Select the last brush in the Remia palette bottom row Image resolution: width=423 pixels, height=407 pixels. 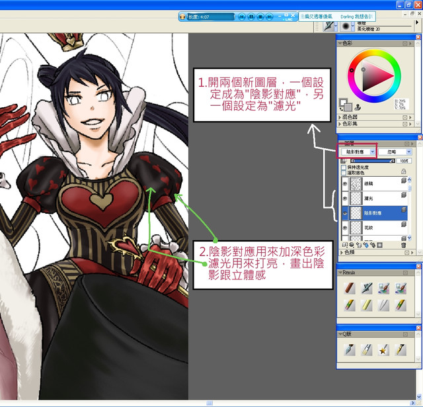[x=401, y=305]
